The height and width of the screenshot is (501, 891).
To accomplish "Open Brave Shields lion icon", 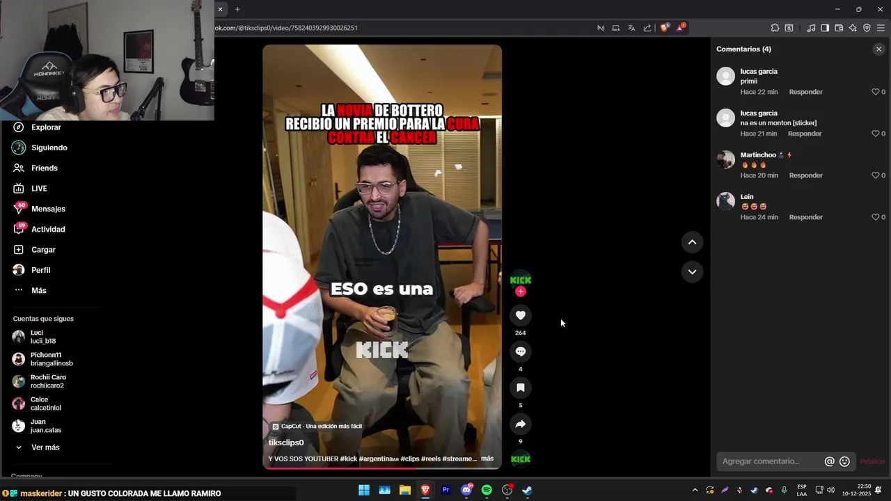I will pos(664,28).
